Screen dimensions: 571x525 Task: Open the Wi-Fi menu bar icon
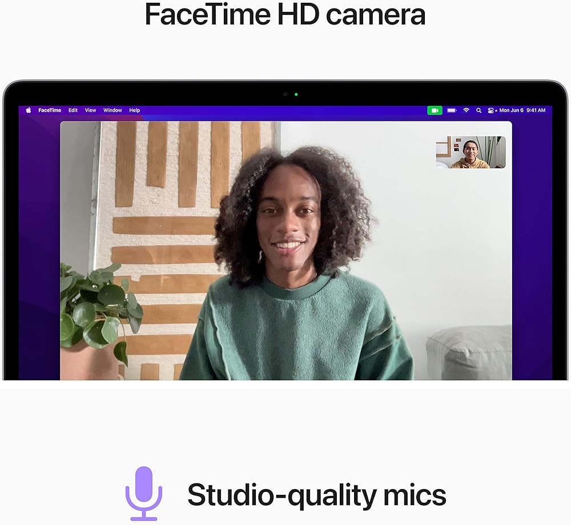click(466, 110)
